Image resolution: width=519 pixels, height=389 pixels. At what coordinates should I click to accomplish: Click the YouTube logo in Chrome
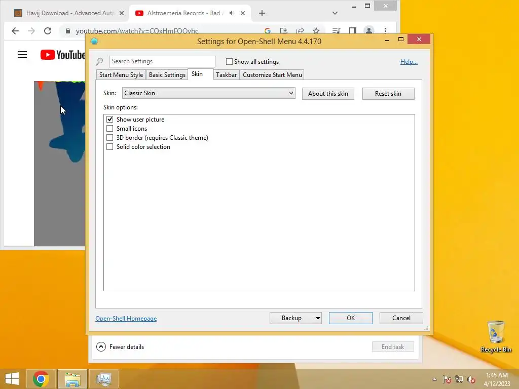pyautogui.click(x=62, y=55)
